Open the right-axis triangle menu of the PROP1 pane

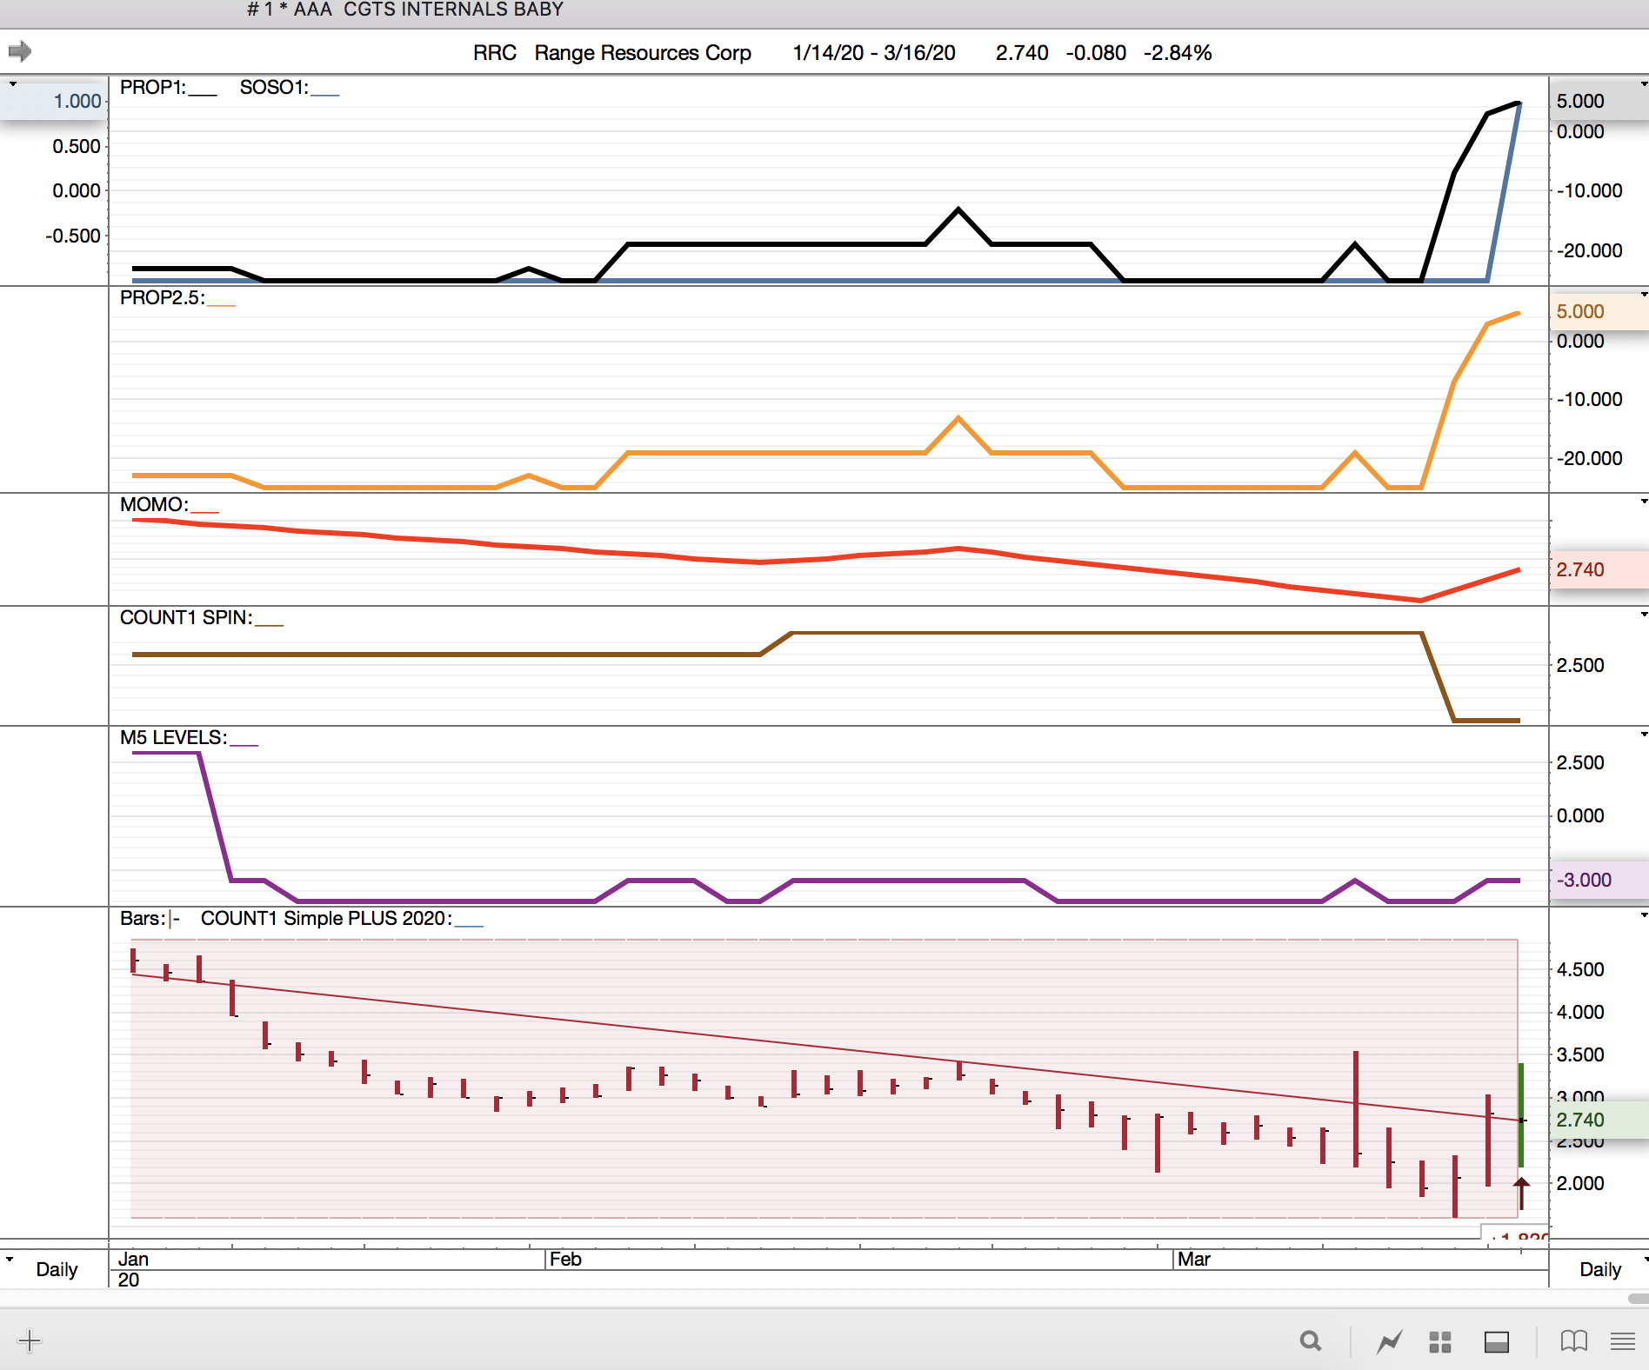[1643, 84]
